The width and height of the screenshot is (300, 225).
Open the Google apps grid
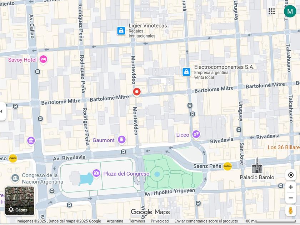(x=271, y=11)
